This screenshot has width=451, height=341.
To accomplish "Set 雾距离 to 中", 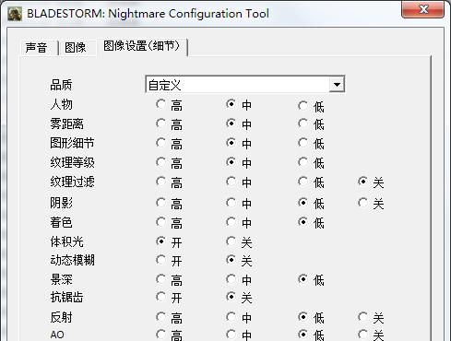I will click(231, 123).
